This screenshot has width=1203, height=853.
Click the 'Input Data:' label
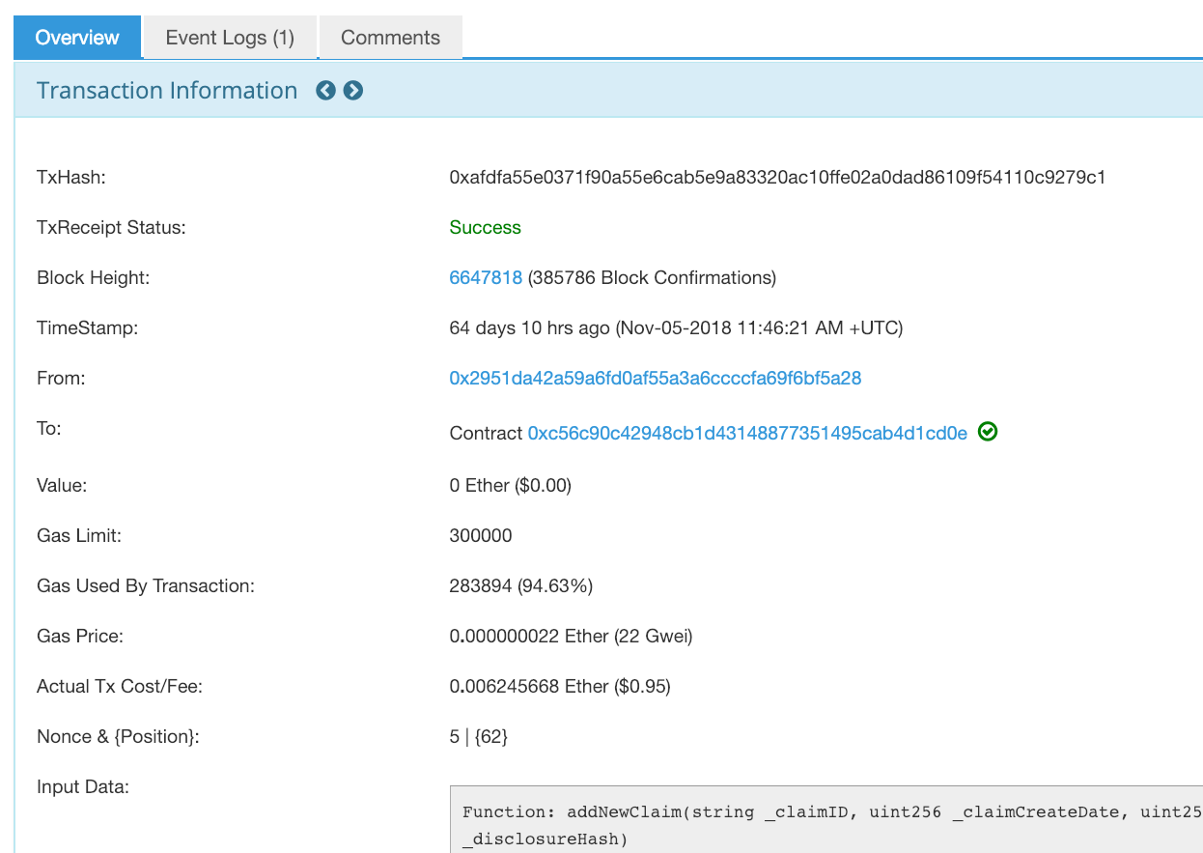[83, 786]
